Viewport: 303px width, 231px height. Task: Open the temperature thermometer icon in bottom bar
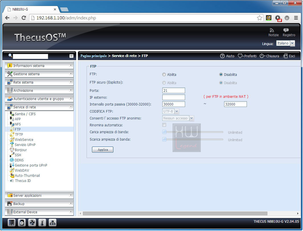tap(42, 223)
